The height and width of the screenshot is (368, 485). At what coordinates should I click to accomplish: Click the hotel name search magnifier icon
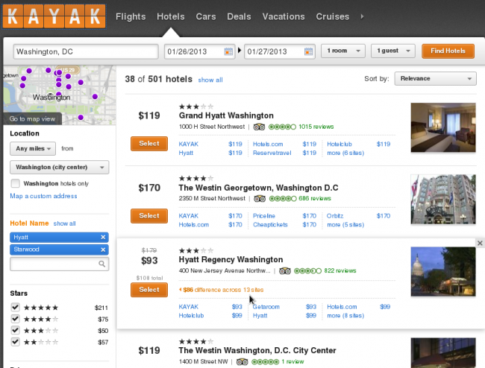tap(102, 264)
